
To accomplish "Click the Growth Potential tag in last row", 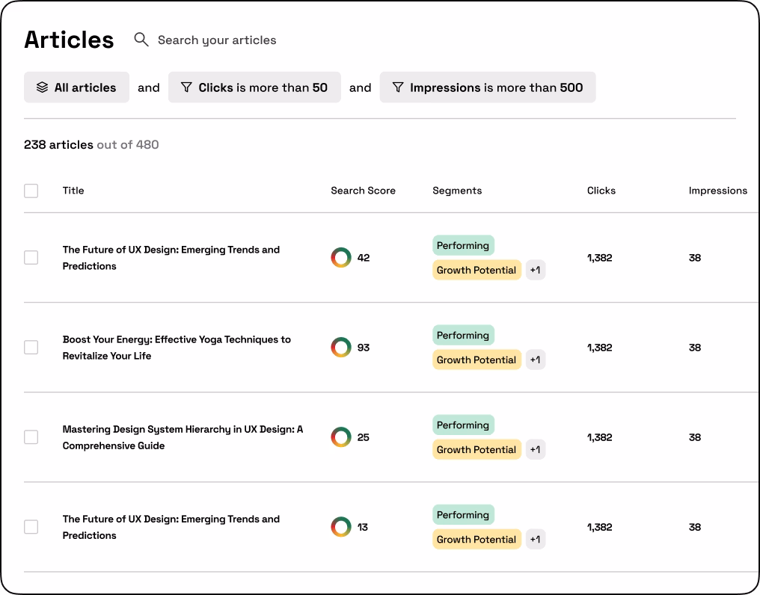I will (x=476, y=539).
